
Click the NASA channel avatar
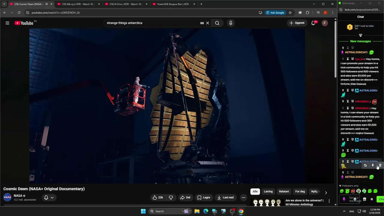pos(7,197)
